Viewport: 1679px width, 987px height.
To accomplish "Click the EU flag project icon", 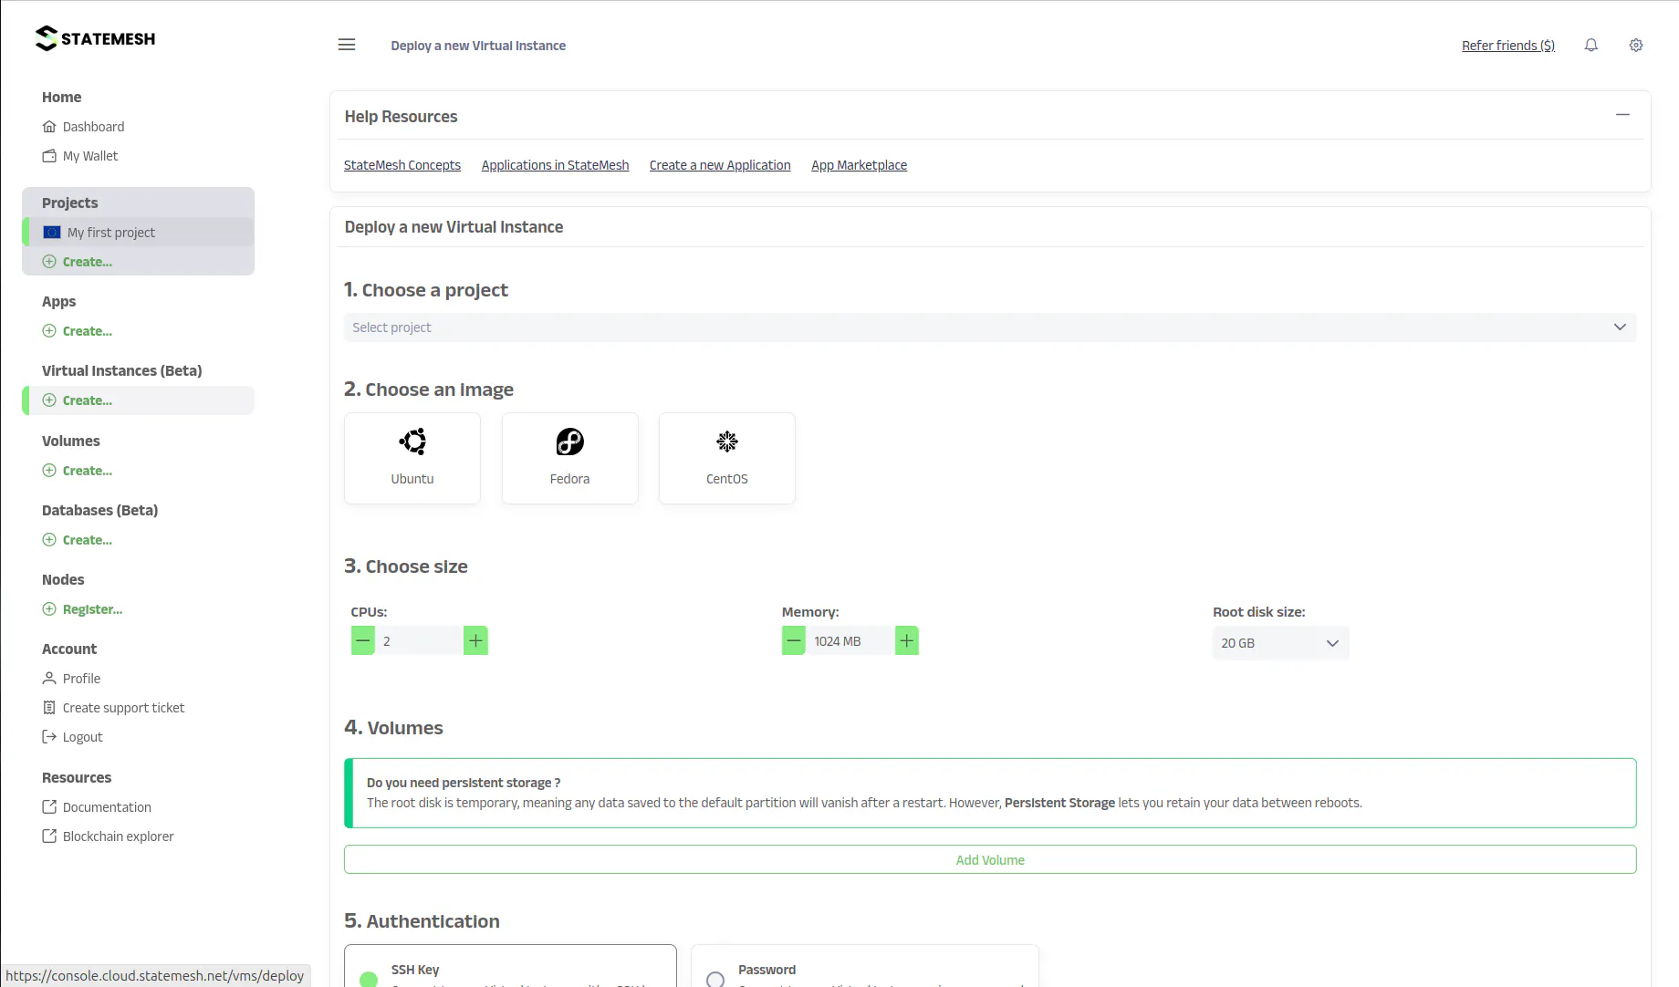I will point(52,233).
